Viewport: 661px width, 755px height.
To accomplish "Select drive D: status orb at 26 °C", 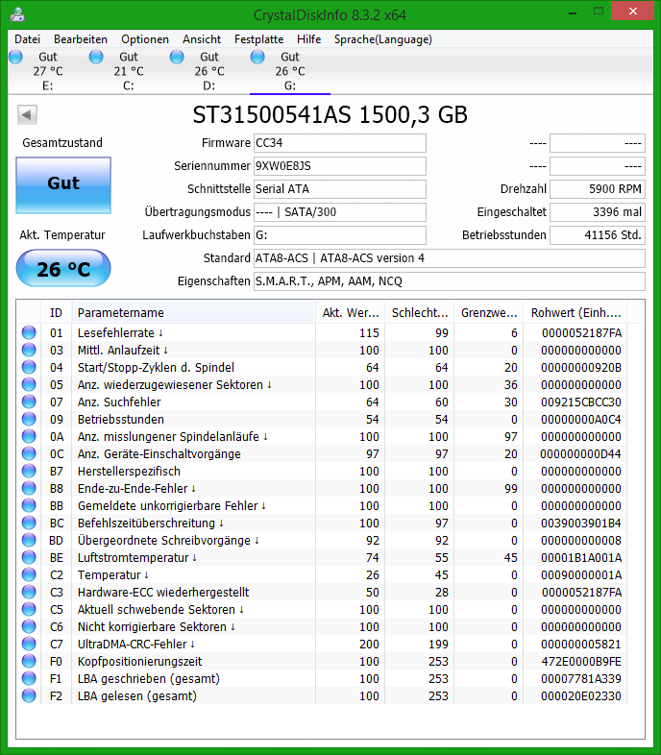I will (x=177, y=57).
